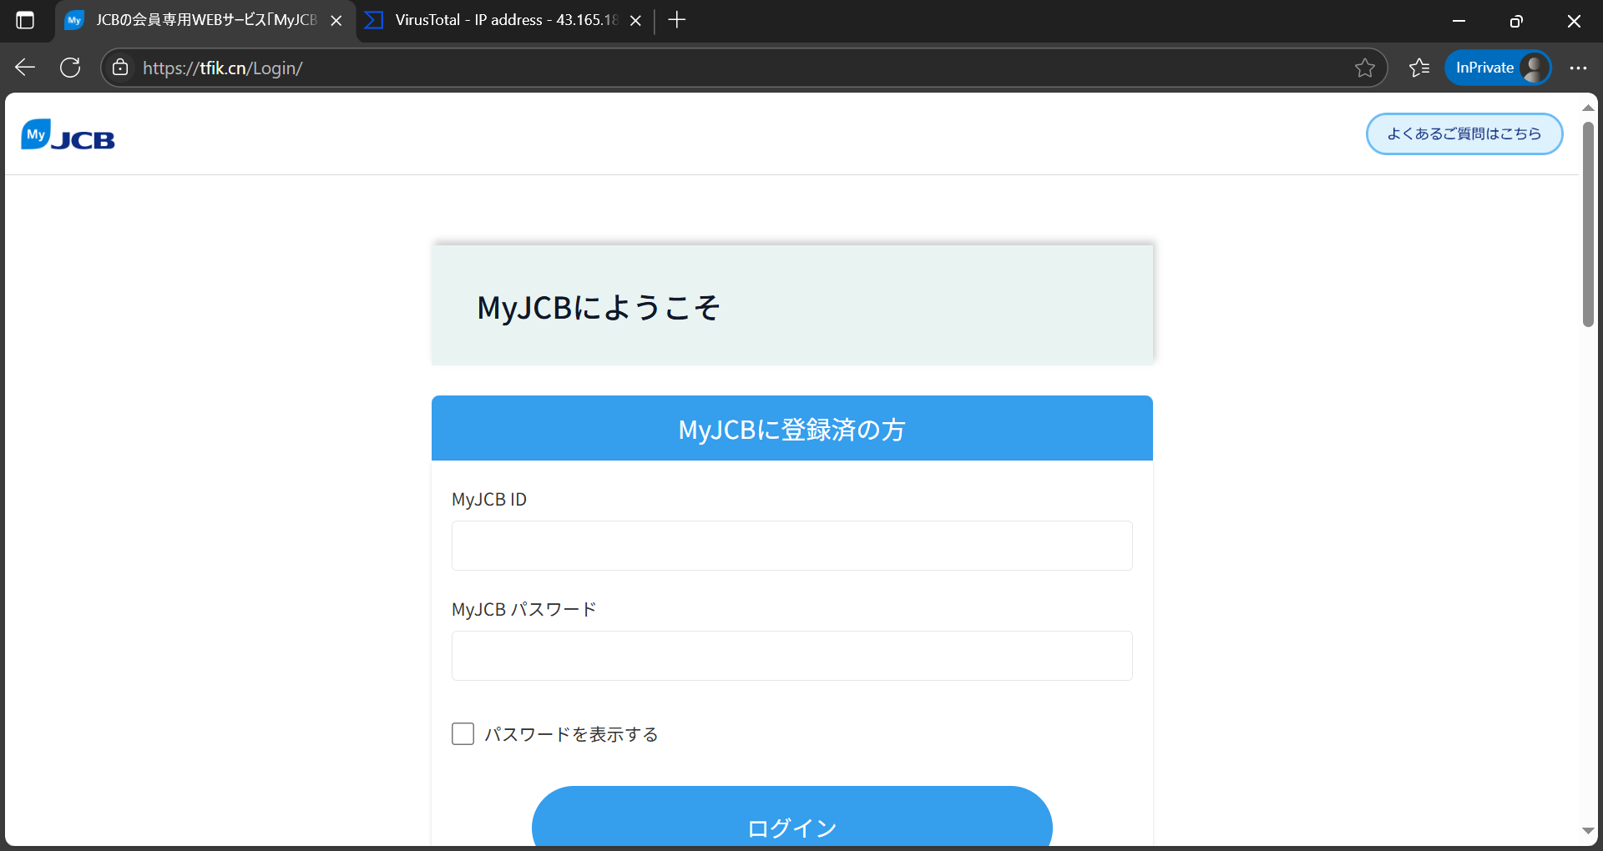Restore down the browser window
Viewport: 1603px width, 851px height.
pos(1516,21)
